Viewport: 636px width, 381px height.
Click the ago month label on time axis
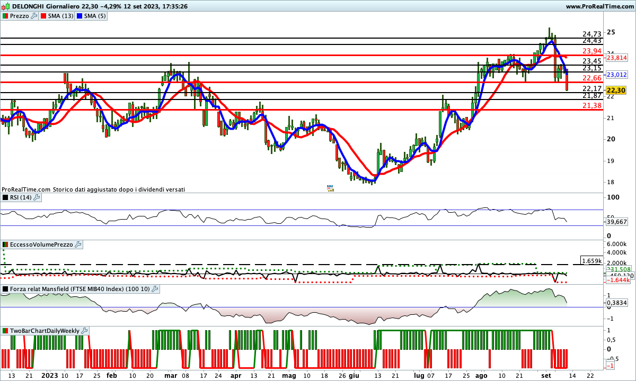pyautogui.click(x=481, y=375)
